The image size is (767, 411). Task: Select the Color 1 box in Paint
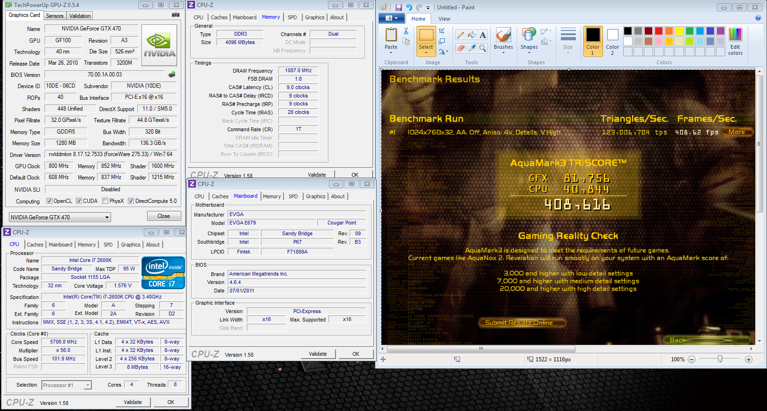[x=593, y=41]
